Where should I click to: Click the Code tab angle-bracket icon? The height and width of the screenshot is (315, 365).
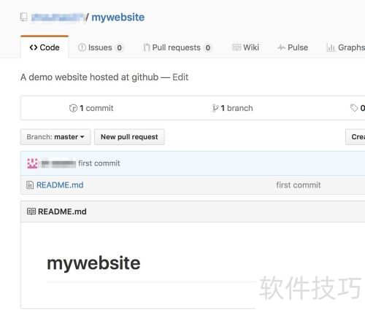click(x=34, y=47)
